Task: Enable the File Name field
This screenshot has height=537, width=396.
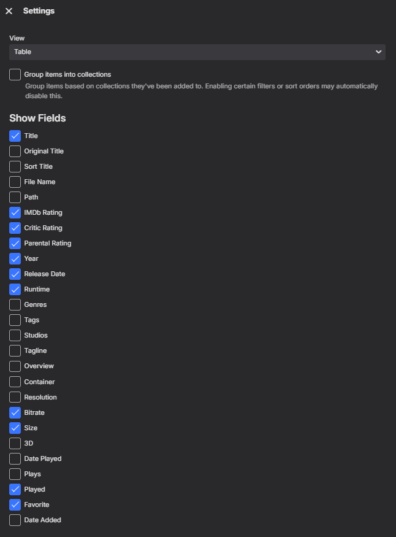Action: (x=15, y=182)
